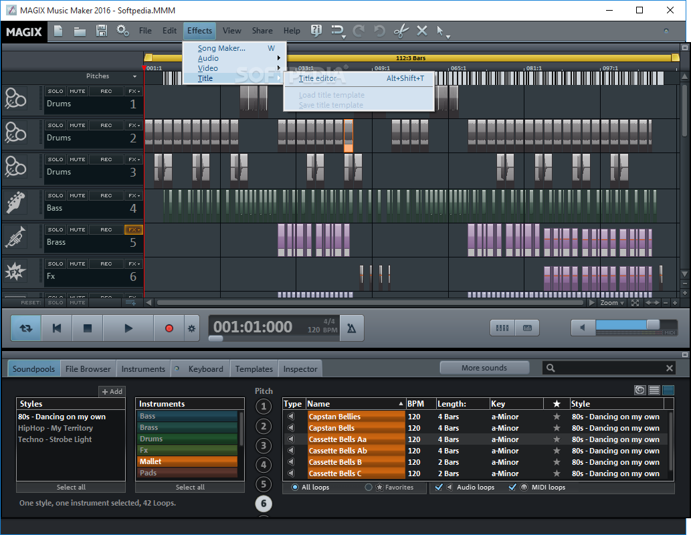Viewport: 691px width, 535px height.
Task: Open FX dropdown on Drums track 1
Action: (134, 91)
